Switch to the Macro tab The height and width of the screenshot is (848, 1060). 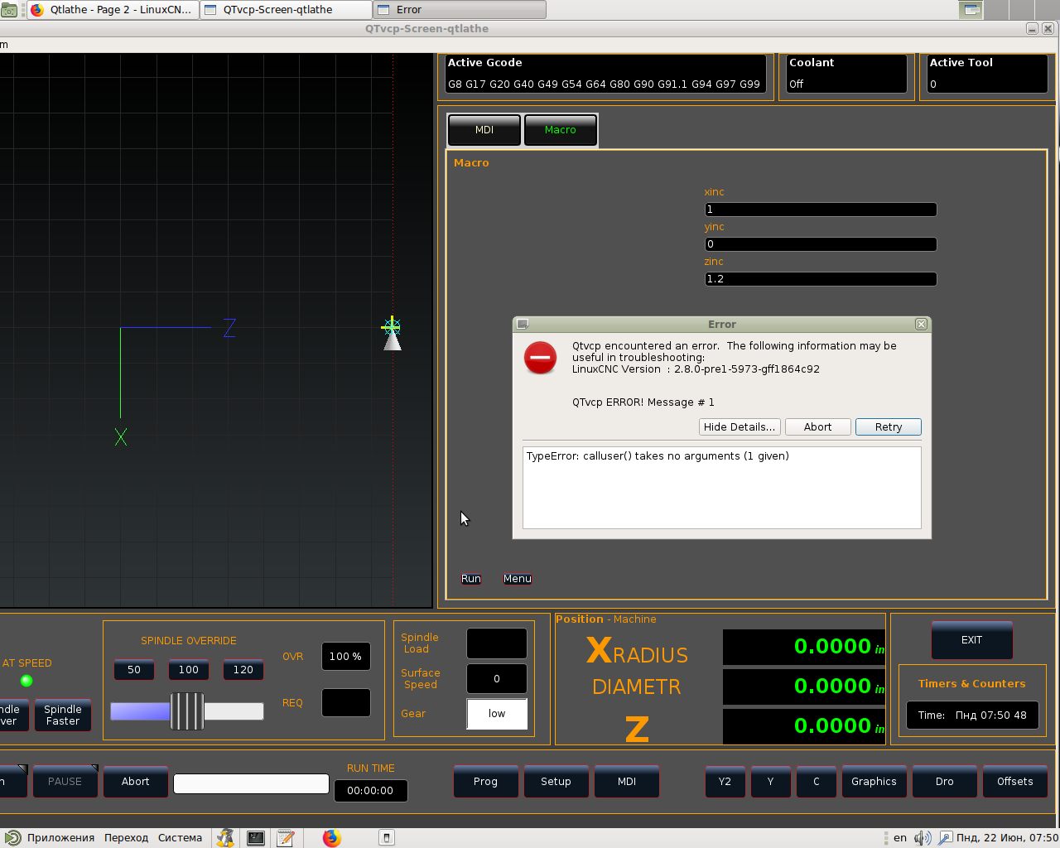tap(560, 130)
